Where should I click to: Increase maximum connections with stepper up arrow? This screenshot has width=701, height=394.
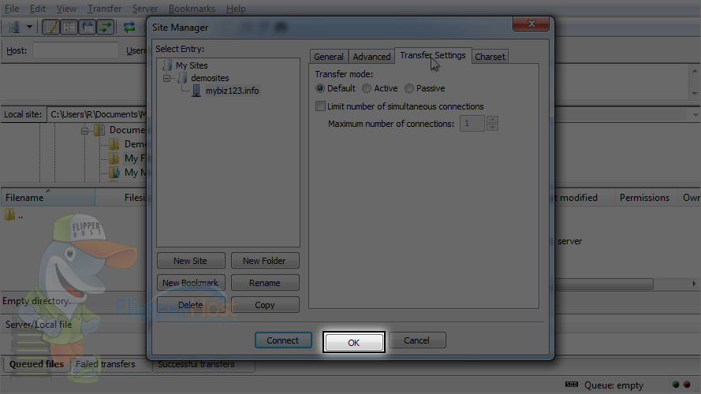pyautogui.click(x=492, y=120)
